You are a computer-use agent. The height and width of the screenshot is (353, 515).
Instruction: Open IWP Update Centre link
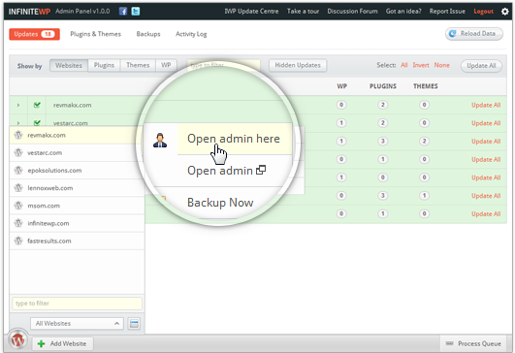[x=251, y=12]
